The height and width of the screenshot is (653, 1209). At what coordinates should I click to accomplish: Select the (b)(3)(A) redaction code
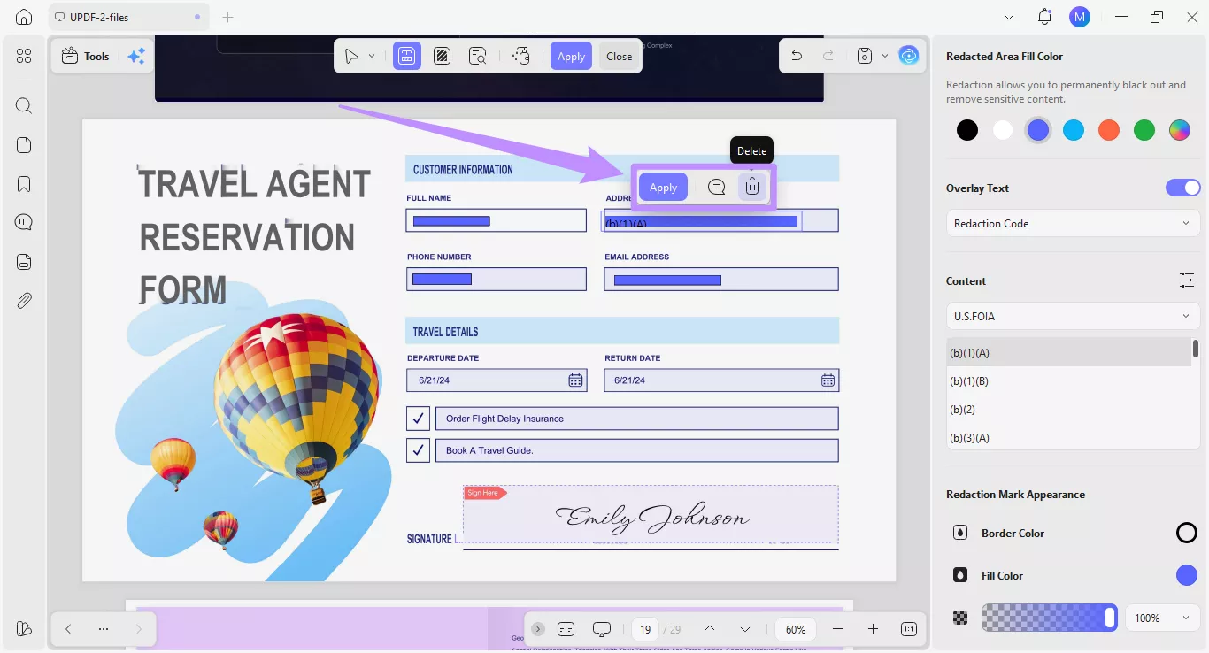coord(1068,437)
